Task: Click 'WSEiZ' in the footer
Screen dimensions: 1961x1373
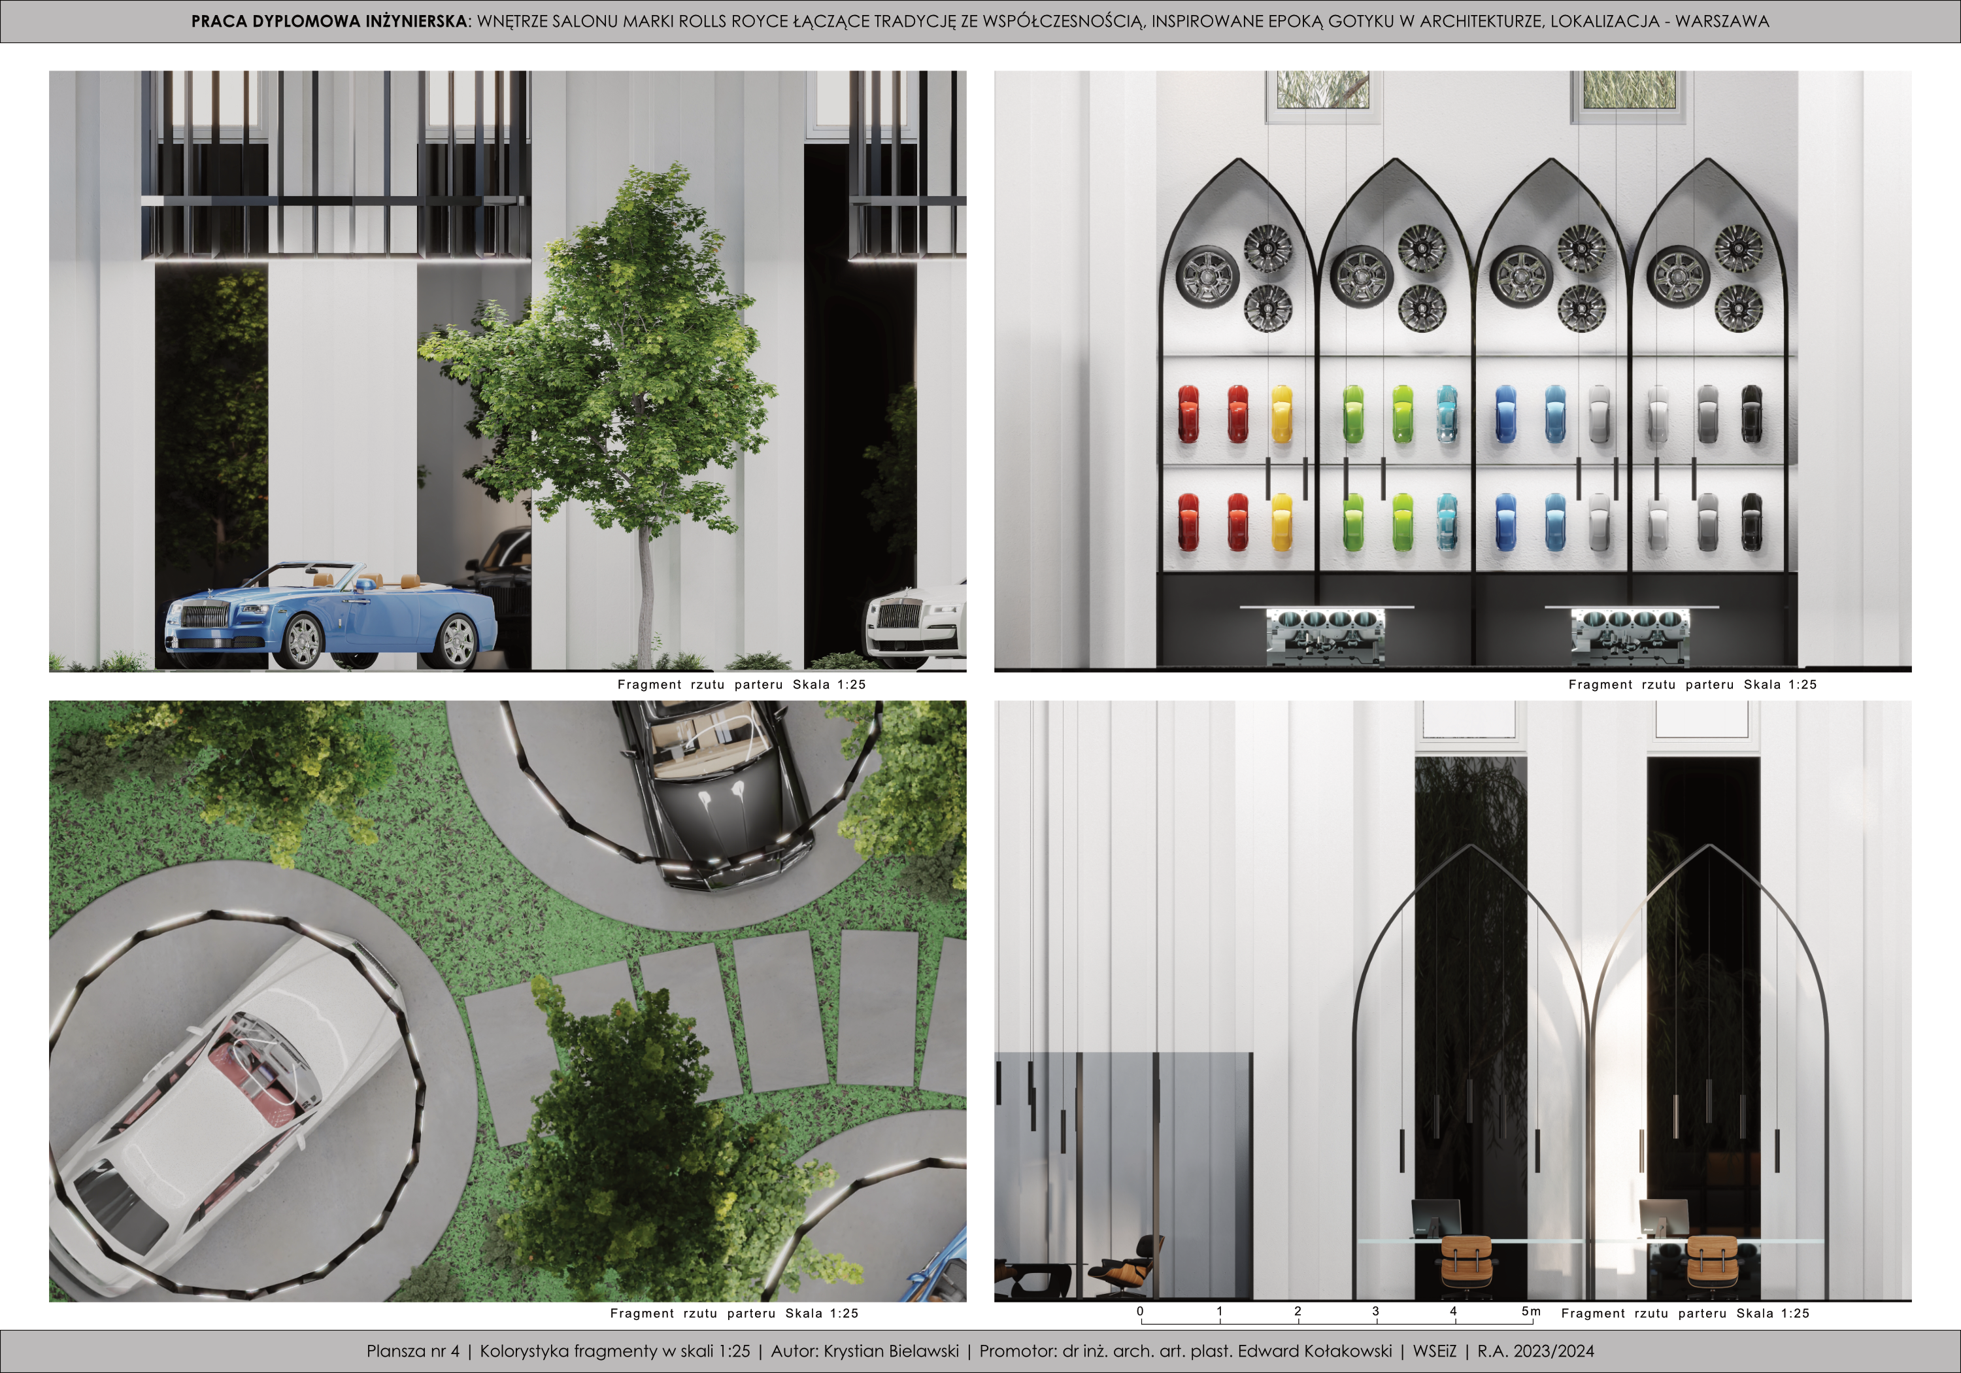Action: 1435,1351
